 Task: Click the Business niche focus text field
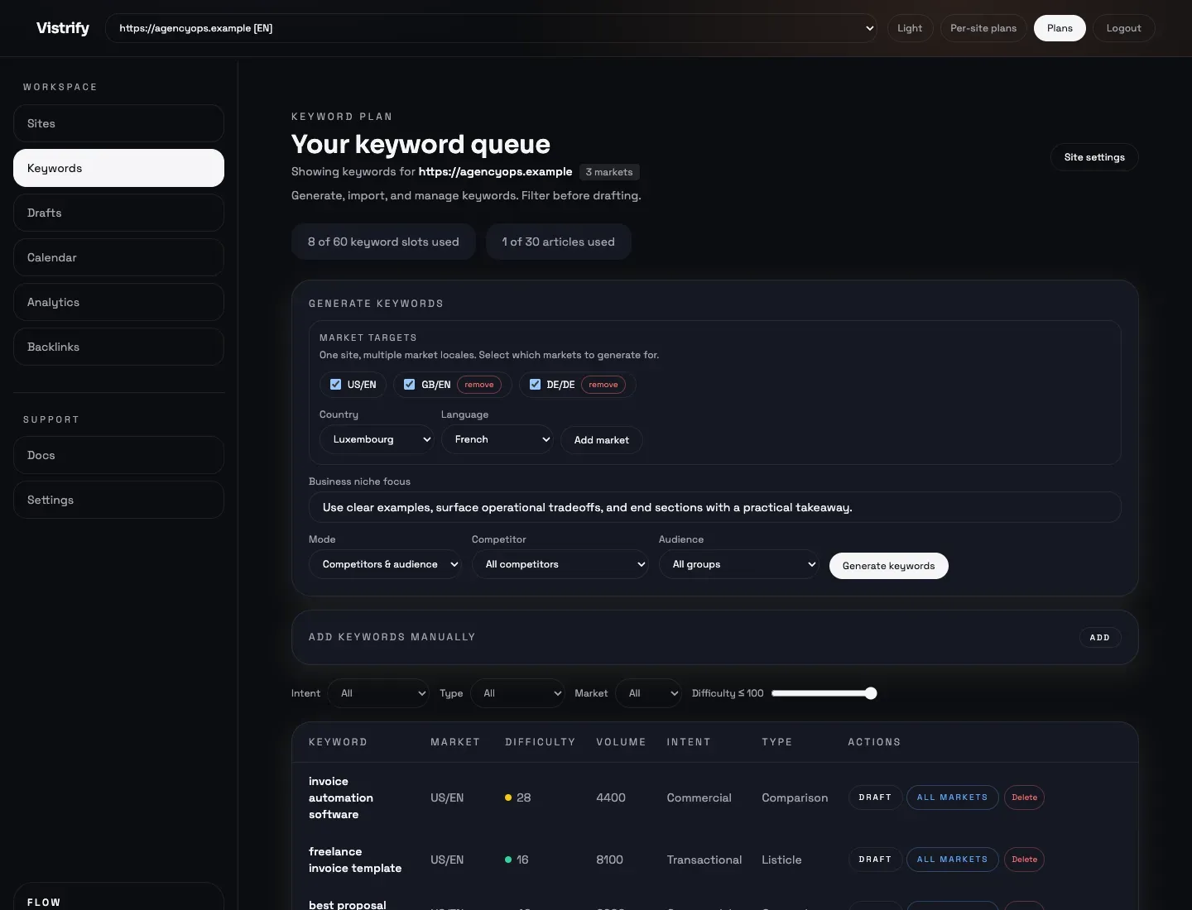pos(714,507)
